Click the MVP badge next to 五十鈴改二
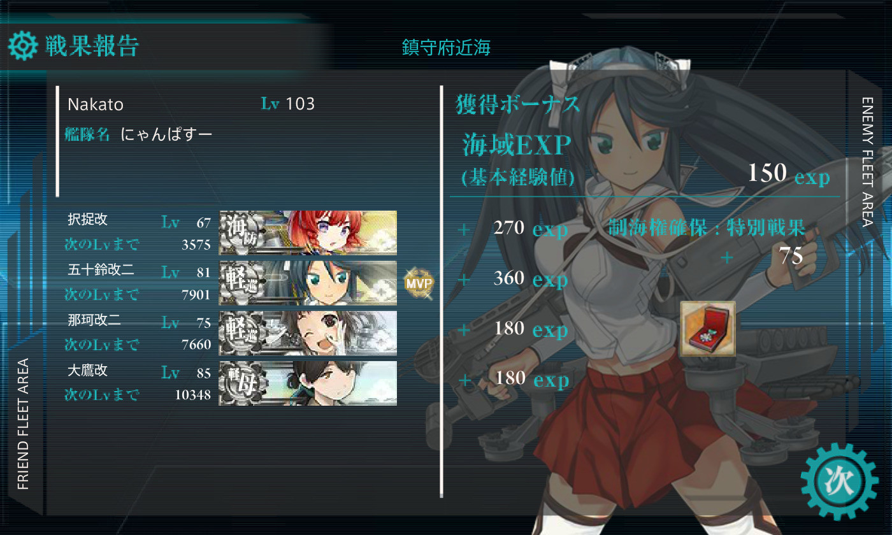 419,283
